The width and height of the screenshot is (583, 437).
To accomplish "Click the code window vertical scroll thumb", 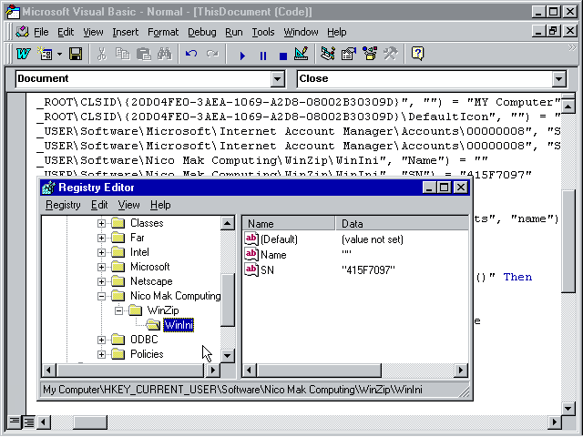I will point(568,241).
